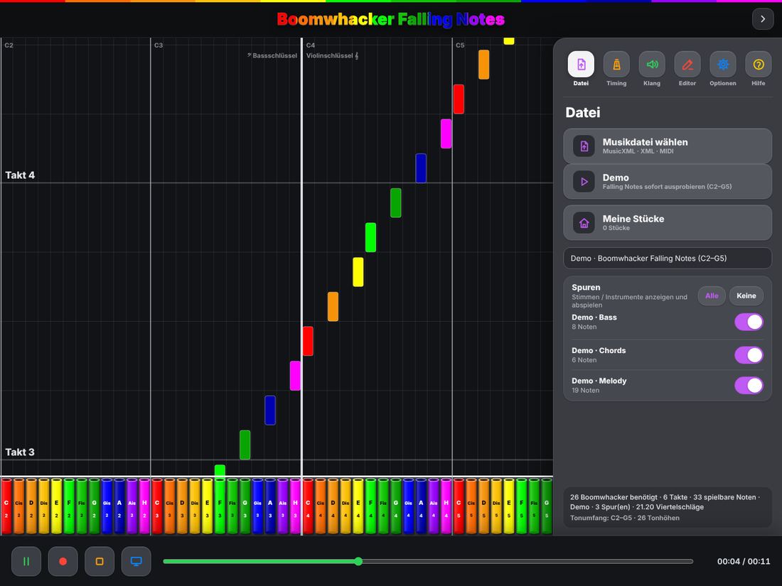Click the piece title field showing Demo
The image size is (782, 586).
click(668, 258)
